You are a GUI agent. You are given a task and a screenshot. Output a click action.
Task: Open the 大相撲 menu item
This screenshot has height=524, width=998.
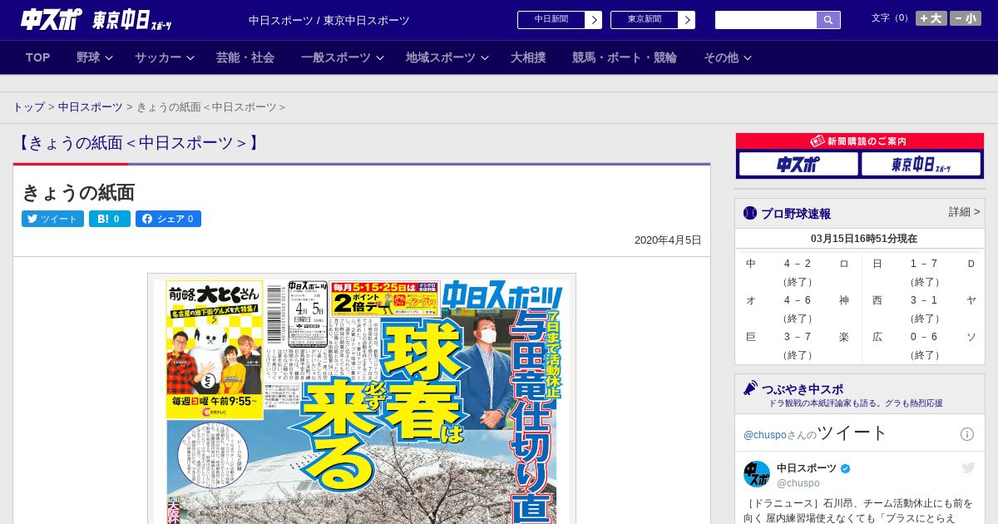pos(528,57)
